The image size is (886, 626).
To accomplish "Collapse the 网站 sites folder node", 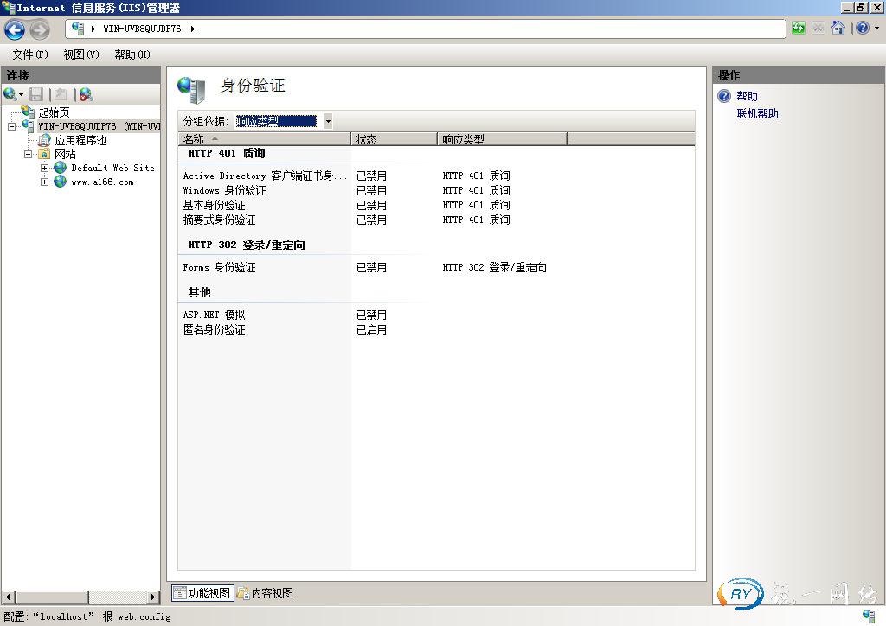I will point(29,154).
